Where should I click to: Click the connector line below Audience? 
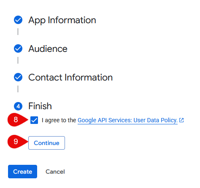[18, 60]
